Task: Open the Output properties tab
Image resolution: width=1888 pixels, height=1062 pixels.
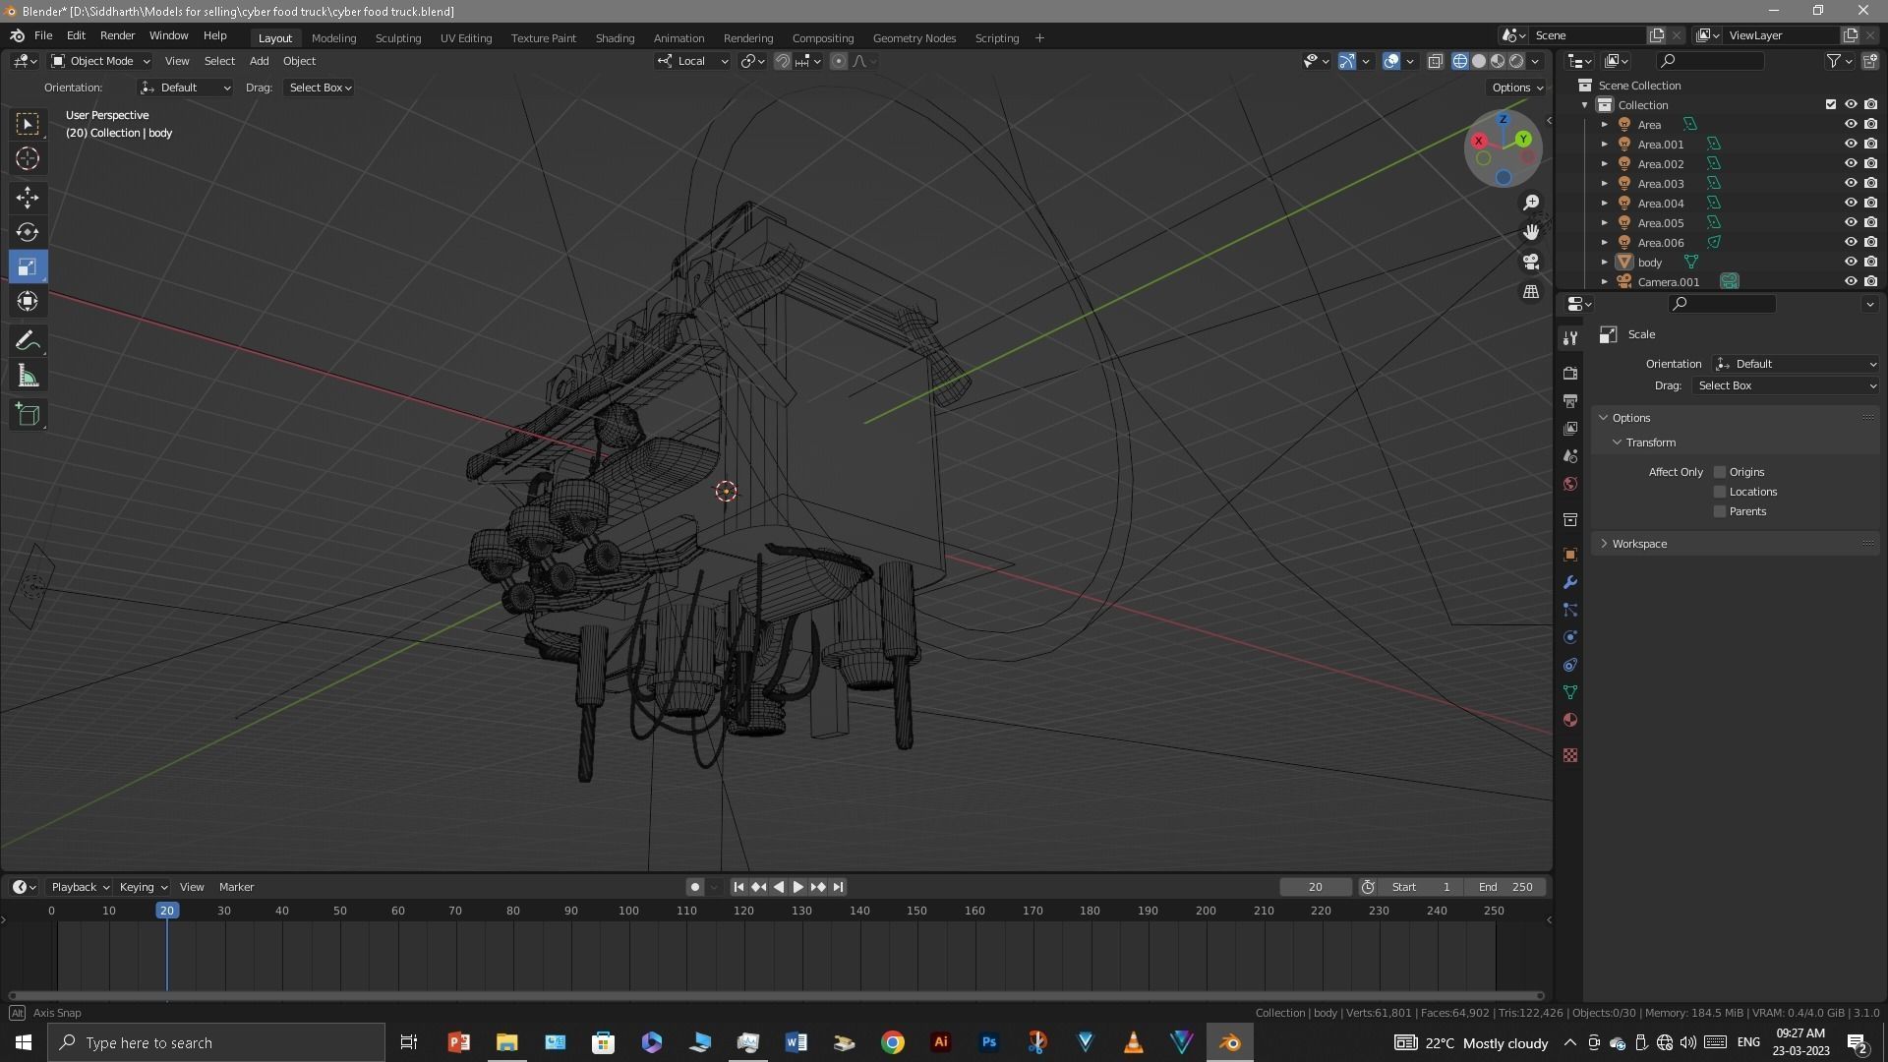Action: 1570,400
